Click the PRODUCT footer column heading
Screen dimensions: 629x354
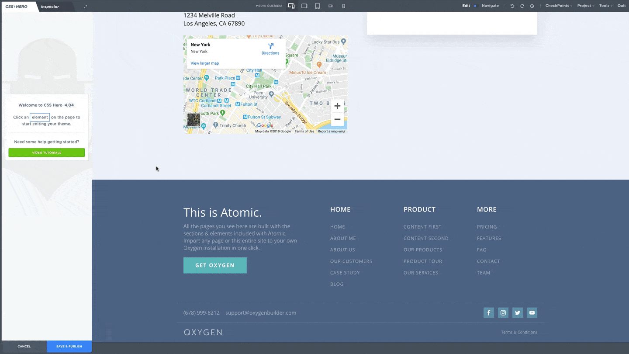(419, 209)
